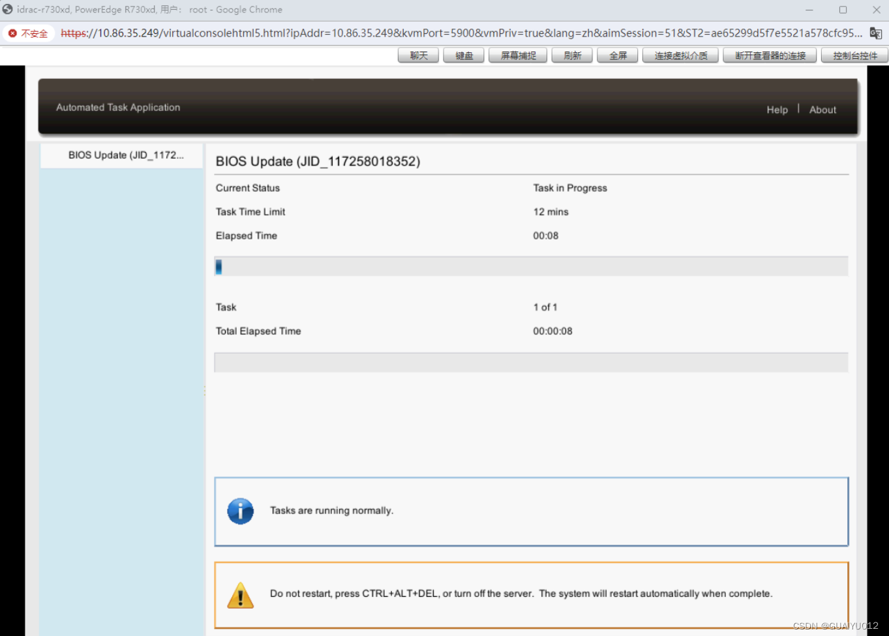Click the globe icon in title bar
The height and width of the screenshot is (636, 889).
(8, 9)
